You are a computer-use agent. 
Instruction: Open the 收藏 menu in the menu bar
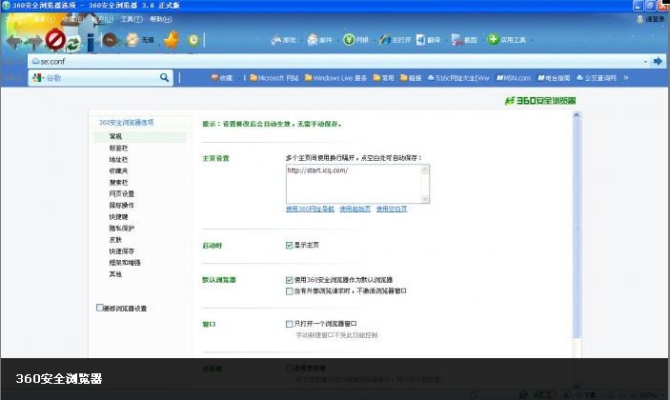coord(73,19)
